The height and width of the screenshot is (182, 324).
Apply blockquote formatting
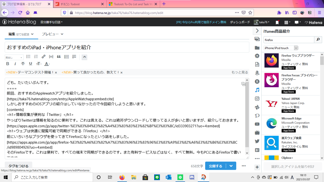[59, 57]
